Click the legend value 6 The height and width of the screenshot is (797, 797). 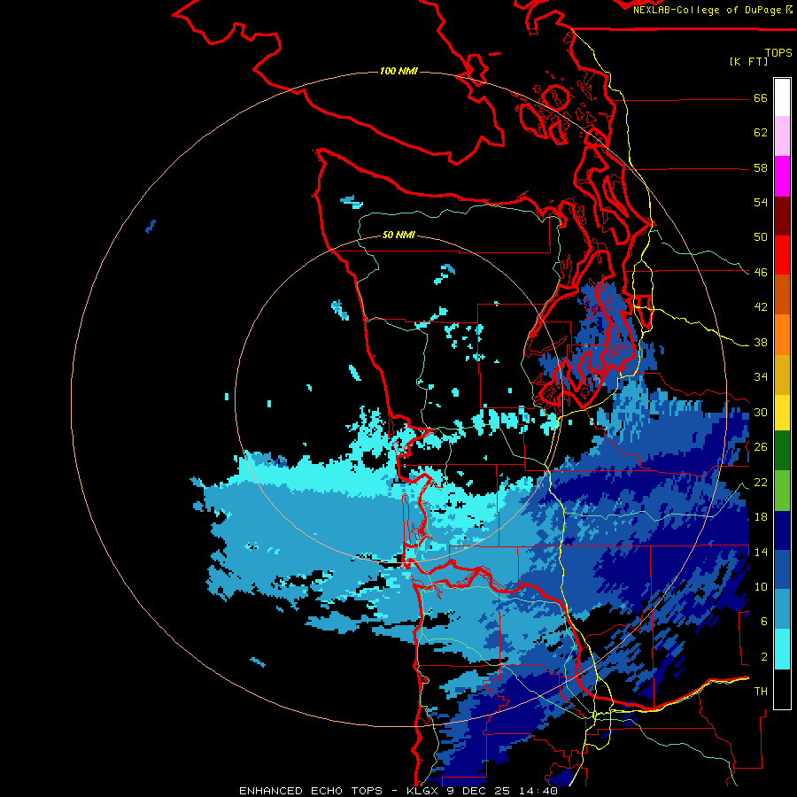coord(764,622)
